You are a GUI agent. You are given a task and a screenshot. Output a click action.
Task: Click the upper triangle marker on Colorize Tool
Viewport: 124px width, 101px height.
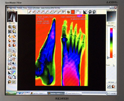pyautogui.click(x=114, y=28)
